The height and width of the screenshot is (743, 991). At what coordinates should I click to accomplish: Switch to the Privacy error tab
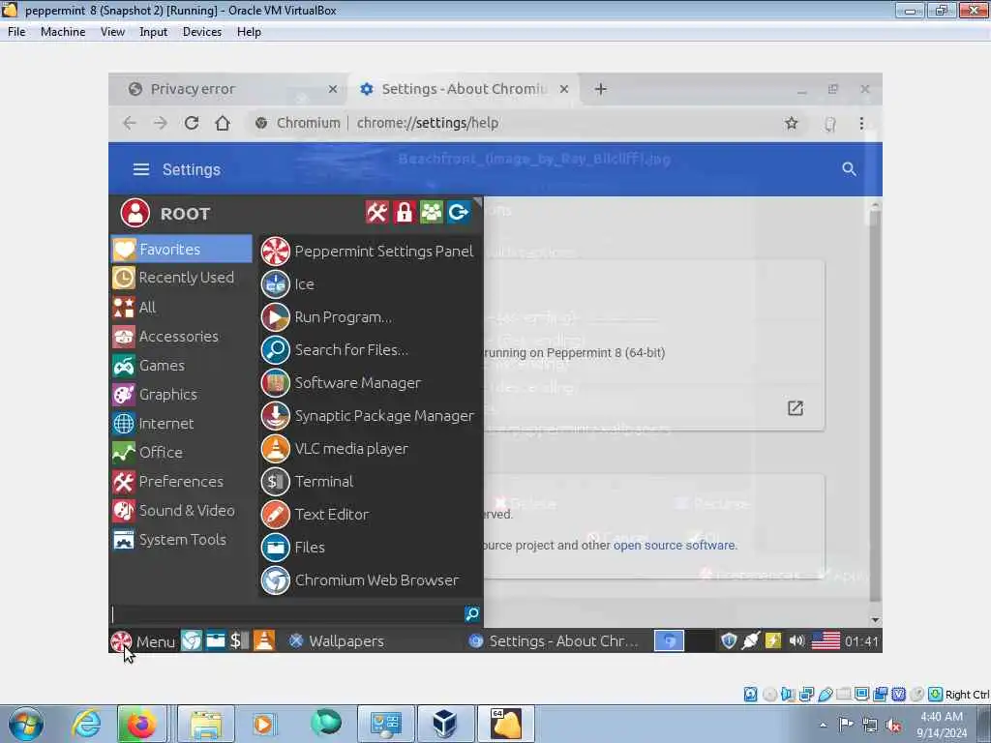click(x=228, y=89)
